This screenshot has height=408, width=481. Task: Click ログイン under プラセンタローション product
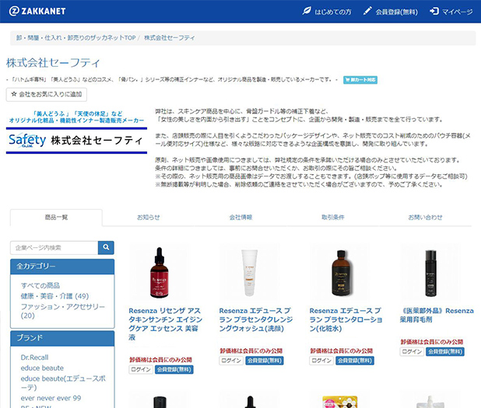coord(321,361)
